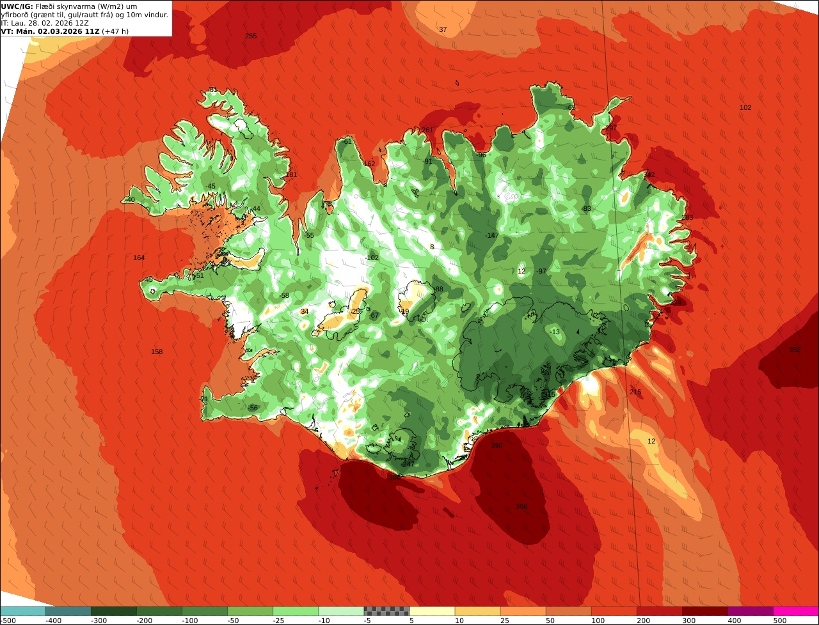Viewport: 819px width, 625px height.
Task: Click the 261 value on the north coast
Action: tap(427, 130)
